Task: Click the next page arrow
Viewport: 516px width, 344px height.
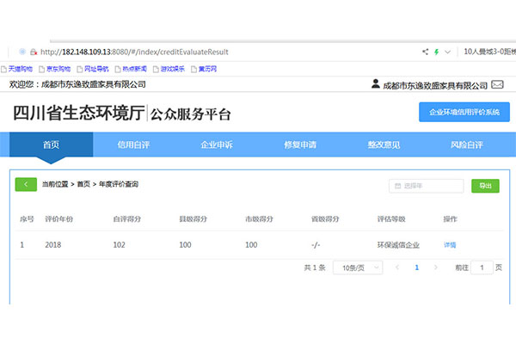Action: click(x=436, y=267)
